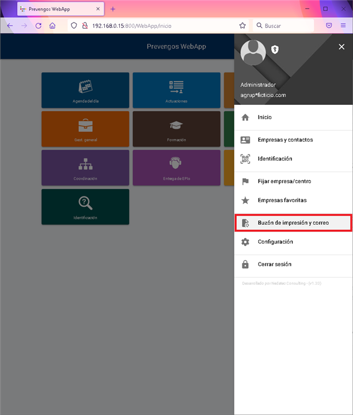Click the shield badge beside avatar
This screenshot has width=353, height=415.
pos(275,50)
